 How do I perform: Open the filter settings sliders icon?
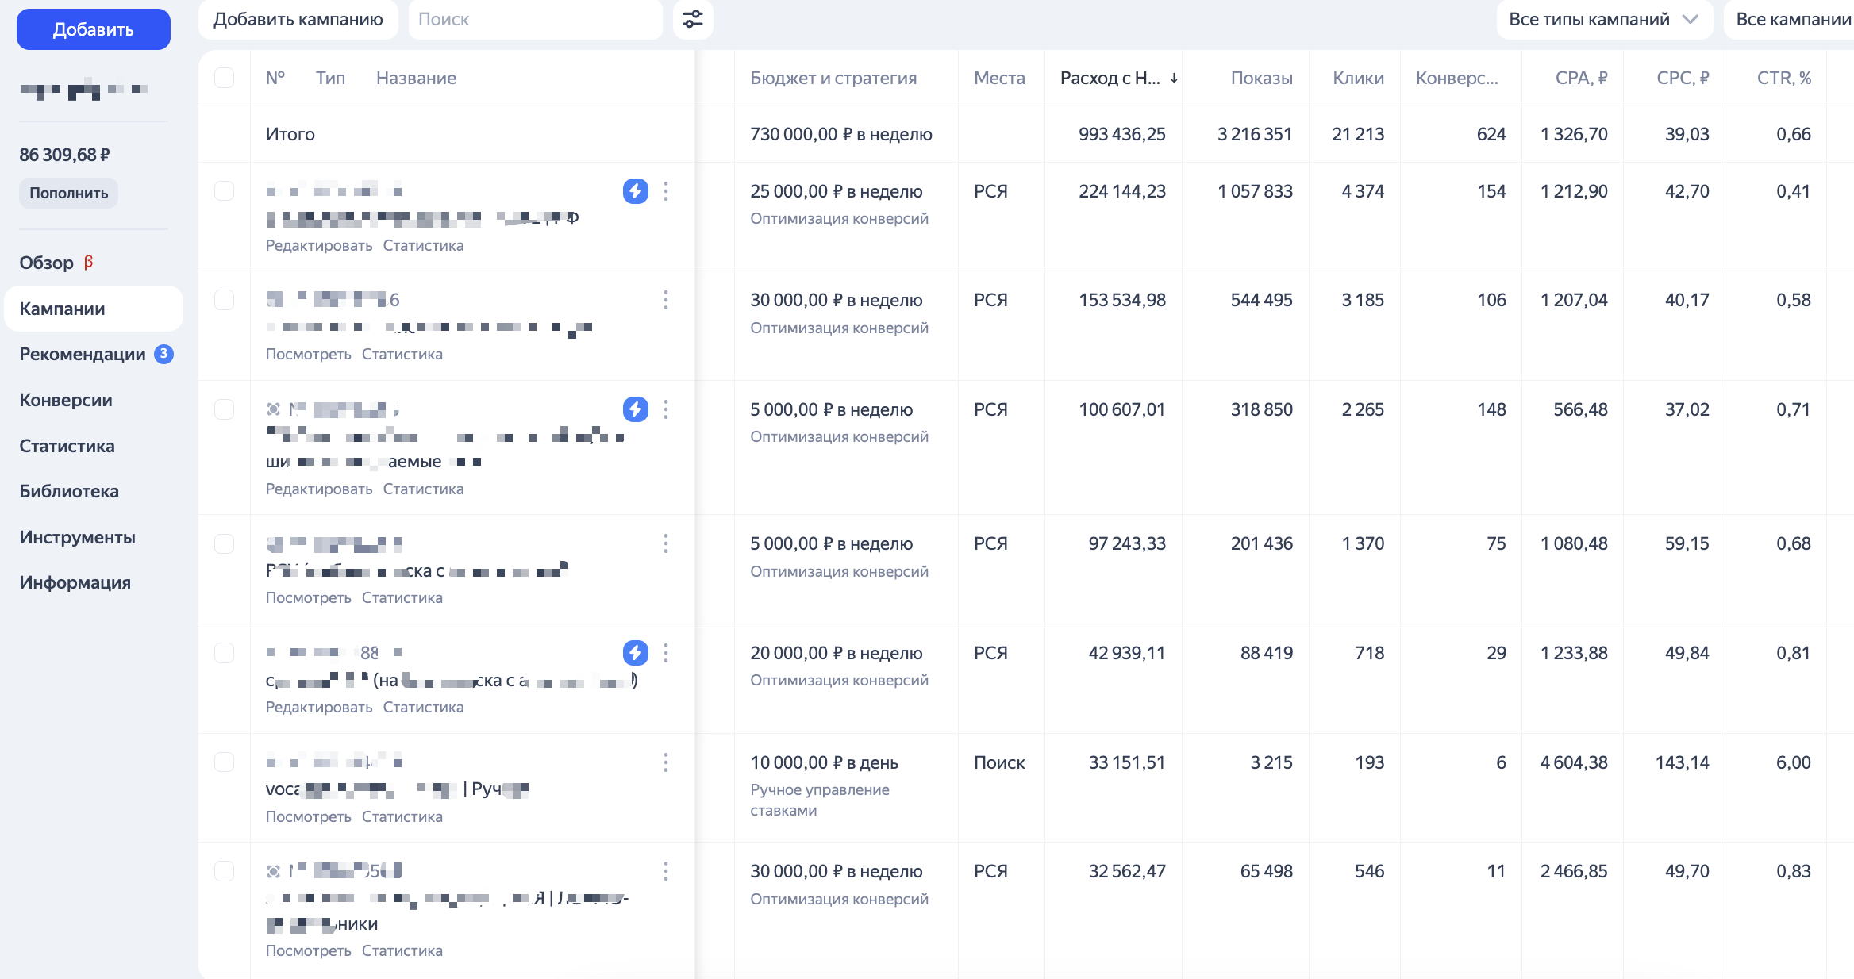click(x=692, y=19)
